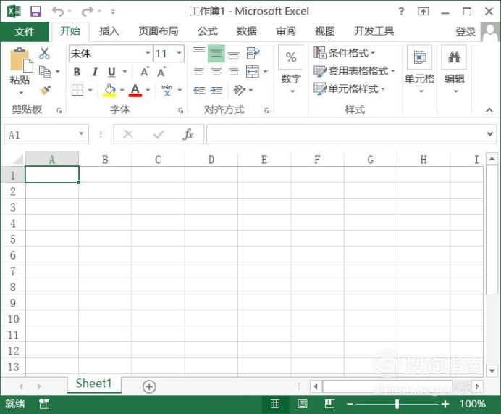Apply red font color
Image resolution: width=501 pixels, height=414 pixels.
[x=135, y=90]
